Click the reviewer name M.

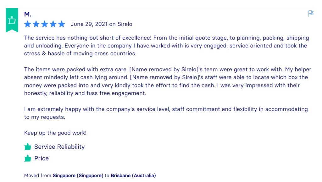(28, 14)
